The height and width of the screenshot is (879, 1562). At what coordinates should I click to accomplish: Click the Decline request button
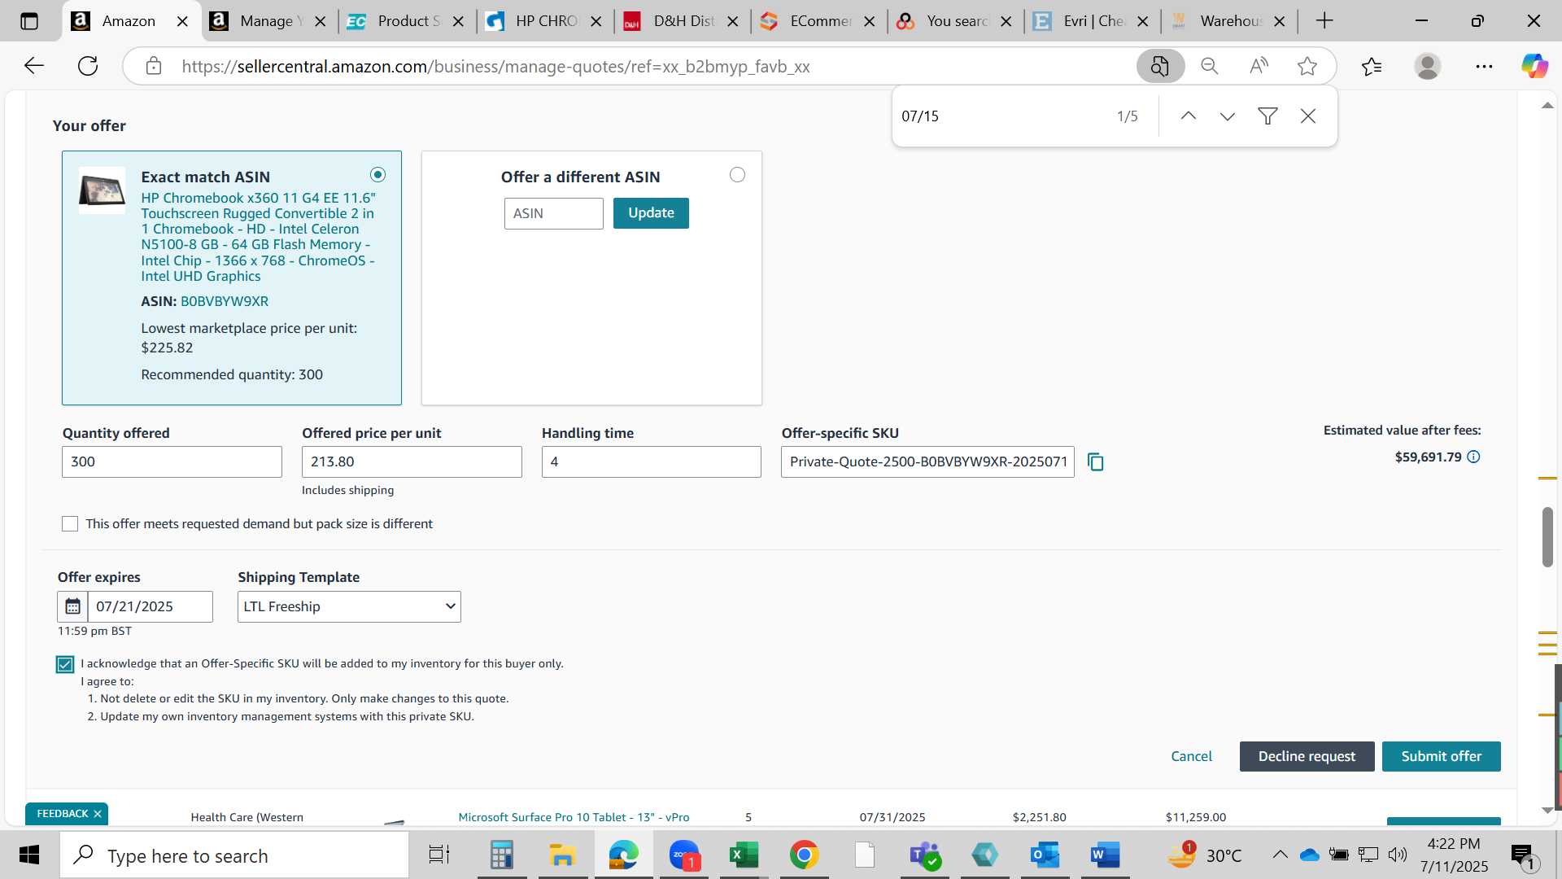1307,757
